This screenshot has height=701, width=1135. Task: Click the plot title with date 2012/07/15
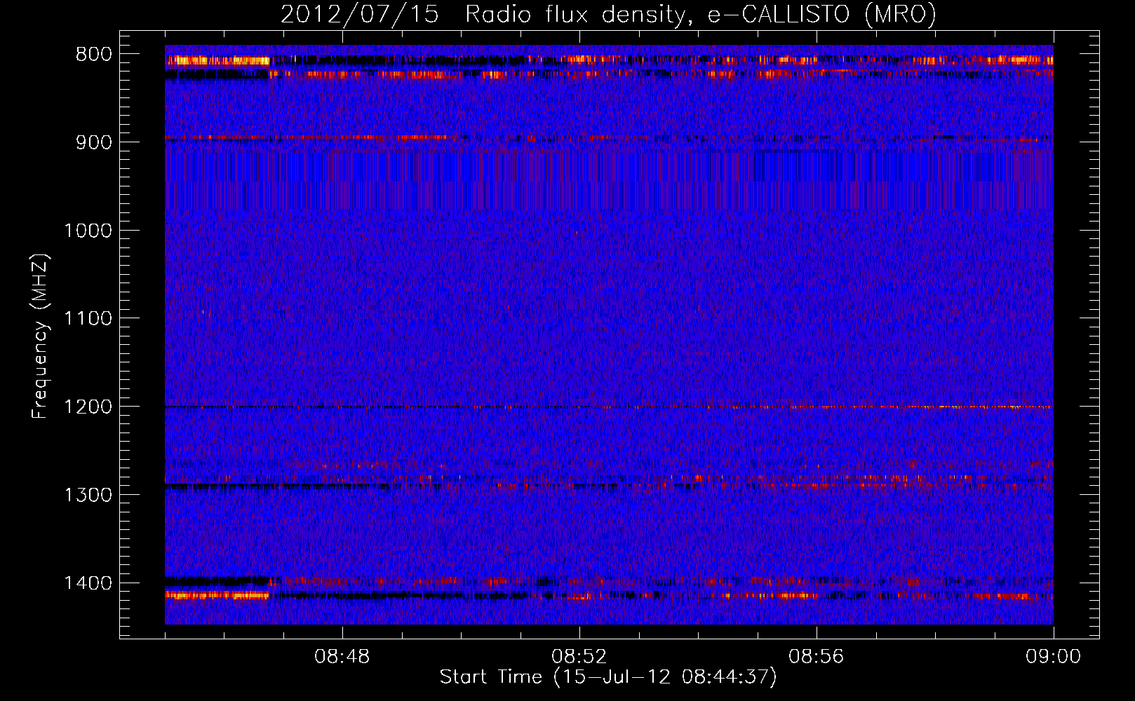pyautogui.click(x=608, y=14)
